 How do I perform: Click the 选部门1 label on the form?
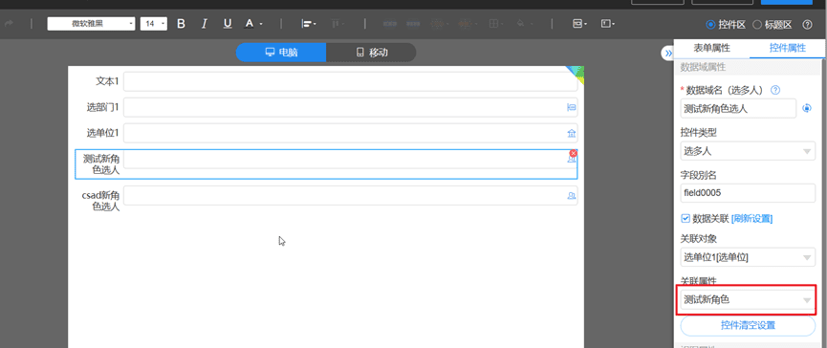[x=103, y=108]
